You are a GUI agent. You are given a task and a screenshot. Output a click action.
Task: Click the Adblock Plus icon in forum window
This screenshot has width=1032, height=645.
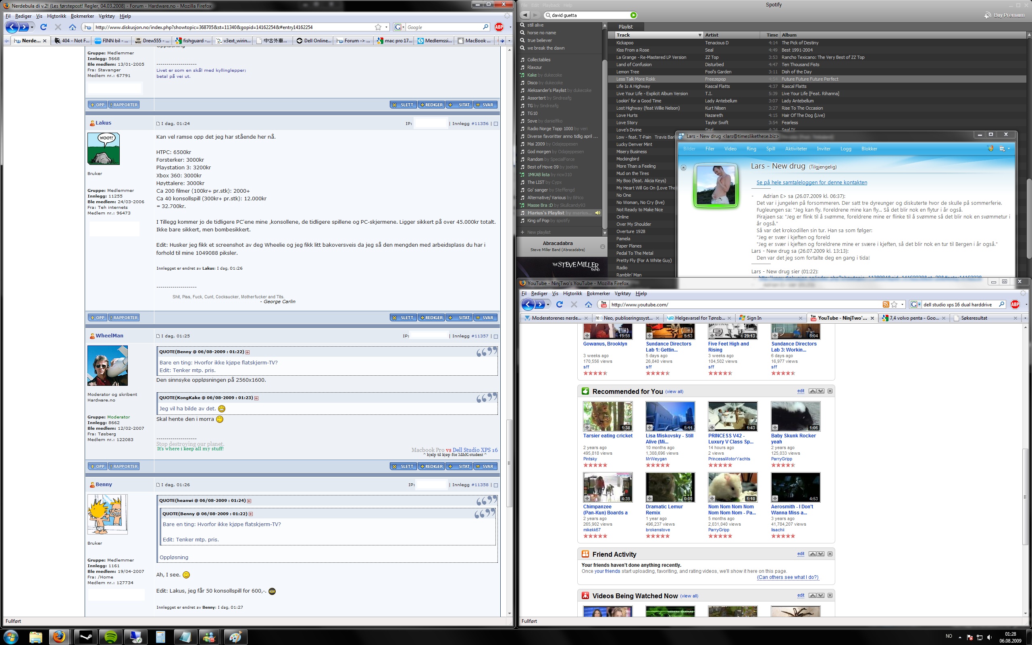(x=499, y=27)
